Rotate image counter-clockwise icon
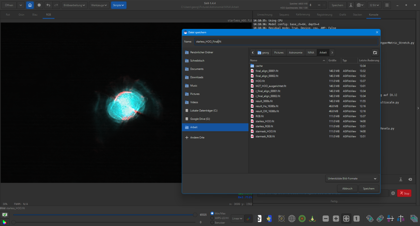Viewport: 420px width, 226px height. point(370,218)
